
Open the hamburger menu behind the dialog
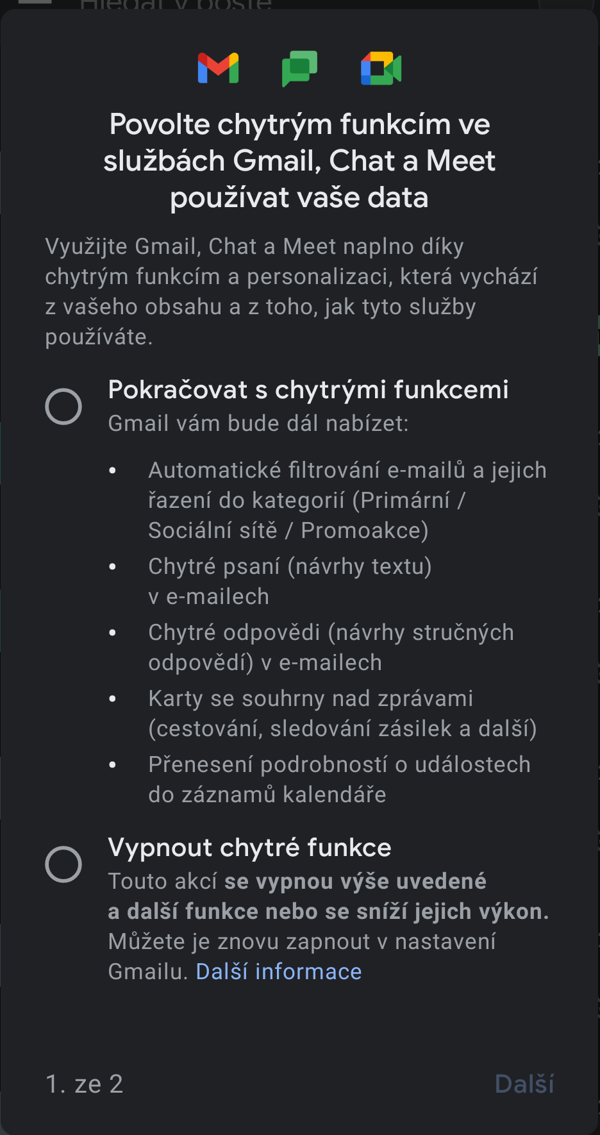click(x=35, y=2)
